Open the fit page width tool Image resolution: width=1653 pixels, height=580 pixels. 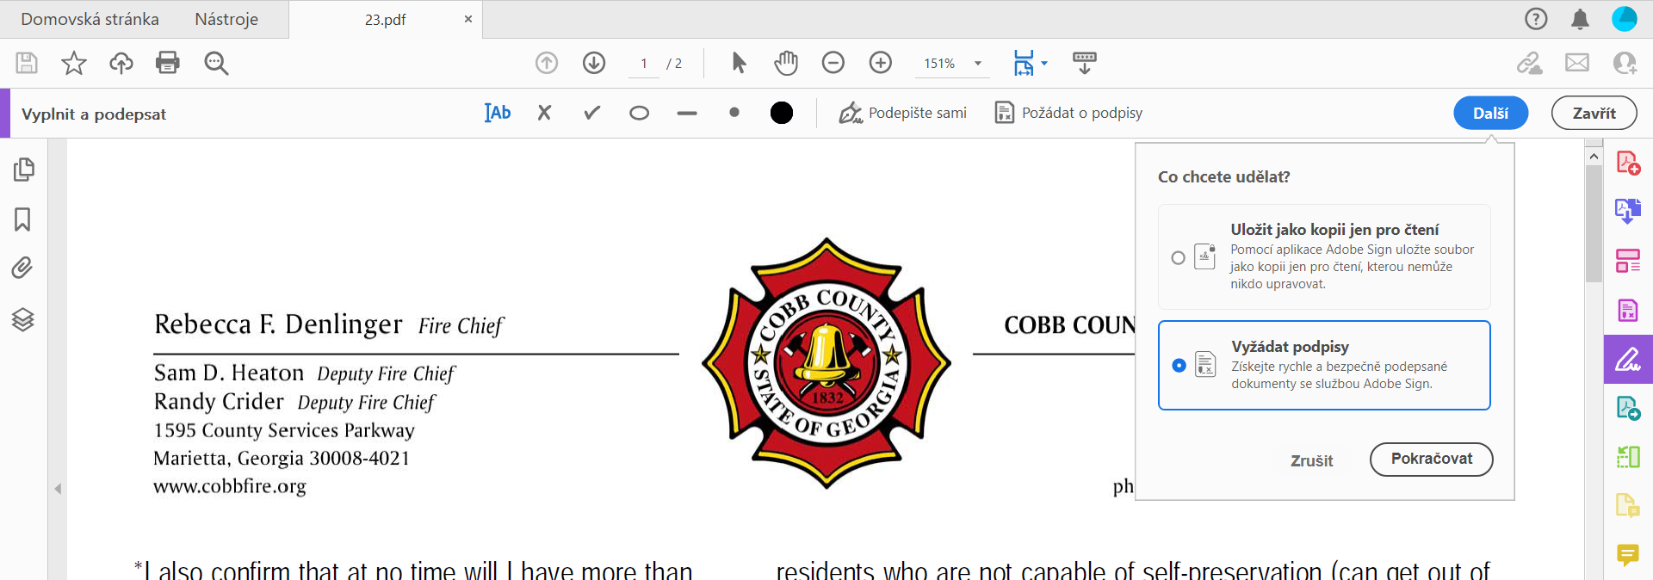pyautogui.click(x=1024, y=63)
